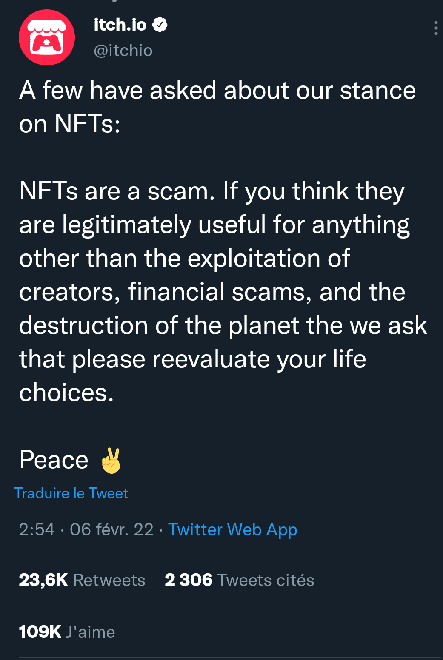Open the 2 306 Tweets cités list
The height and width of the screenshot is (660, 443).
tap(239, 580)
